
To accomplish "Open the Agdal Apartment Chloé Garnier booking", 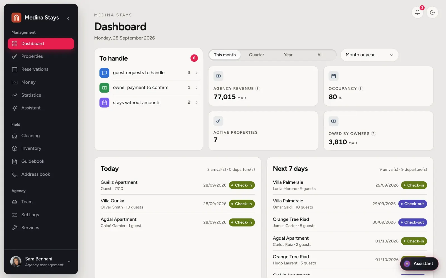I will pos(178,222).
